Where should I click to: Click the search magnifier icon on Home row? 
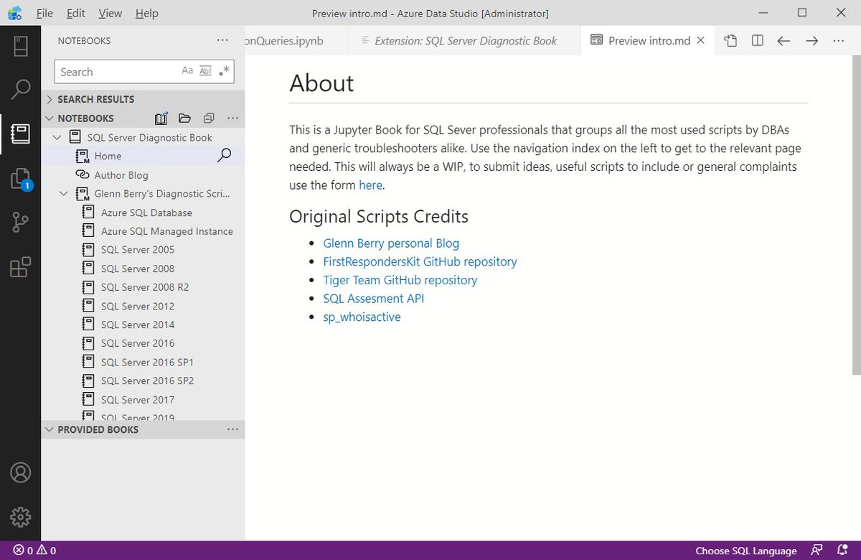[x=224, y=155]
